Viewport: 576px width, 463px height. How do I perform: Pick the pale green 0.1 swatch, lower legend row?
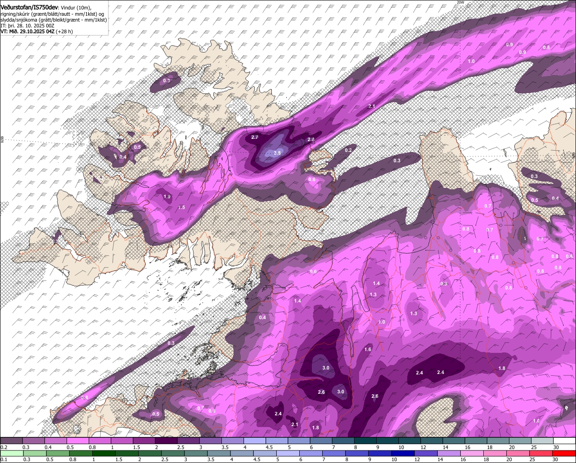pyautogui.click(x=11, y=454)
